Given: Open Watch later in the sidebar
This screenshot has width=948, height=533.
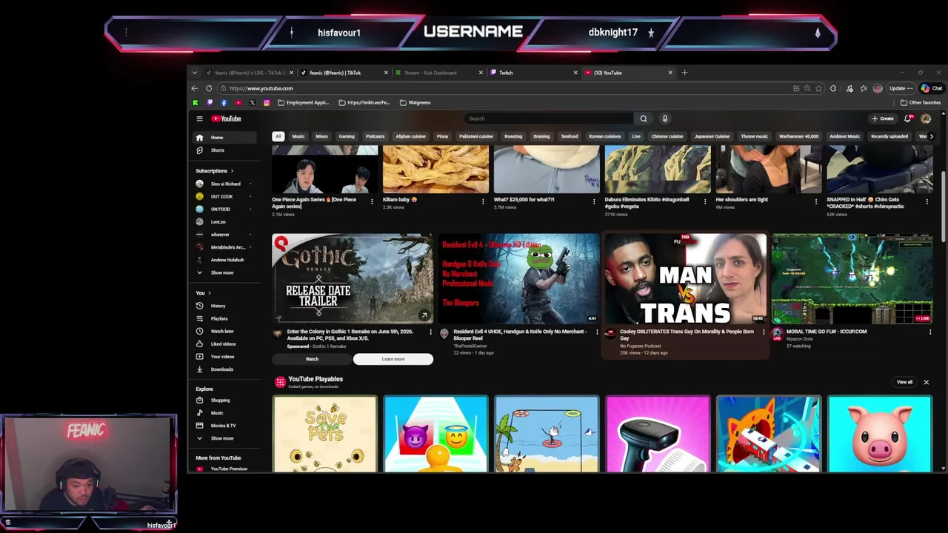Looking at the screenshot, I should [225, 331].
